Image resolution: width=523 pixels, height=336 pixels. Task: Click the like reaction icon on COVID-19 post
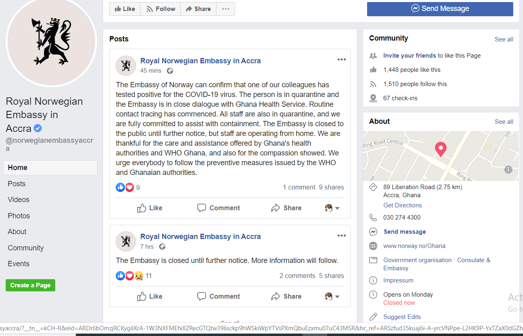120,187
